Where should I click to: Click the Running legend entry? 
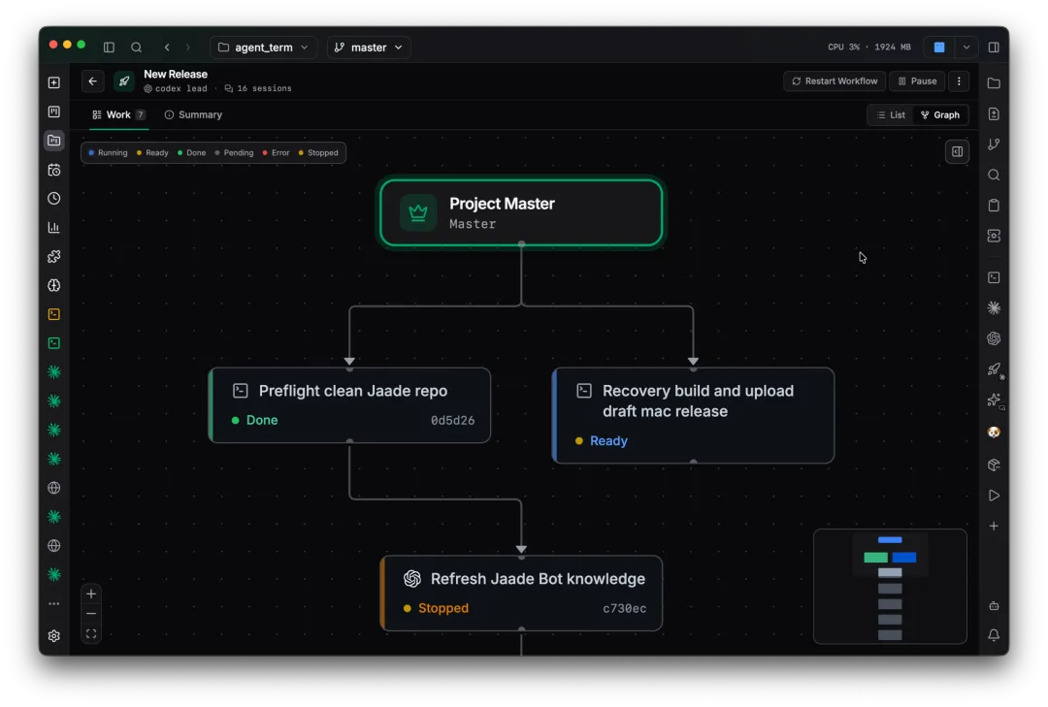coord(108,153)
